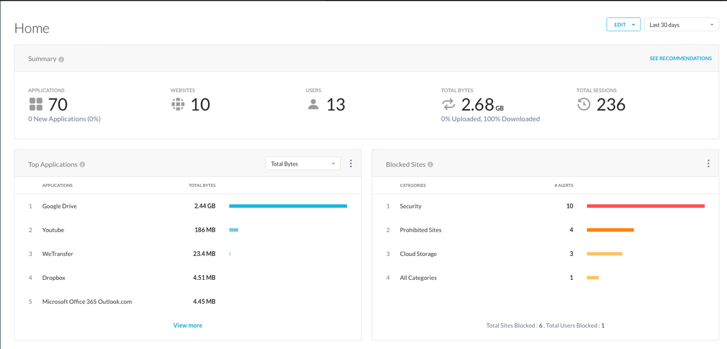Open the See Recommendations link

[680, 59]
